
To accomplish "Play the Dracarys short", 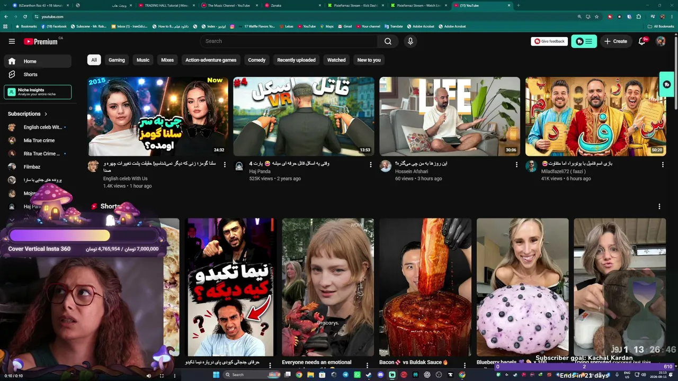I will point(328,287).
